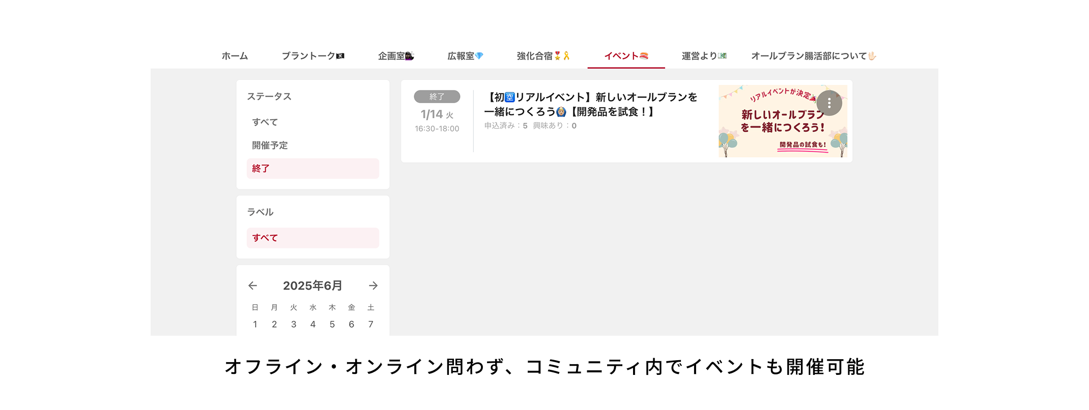Switch to 強化合宿 tab

coord(543,56)
